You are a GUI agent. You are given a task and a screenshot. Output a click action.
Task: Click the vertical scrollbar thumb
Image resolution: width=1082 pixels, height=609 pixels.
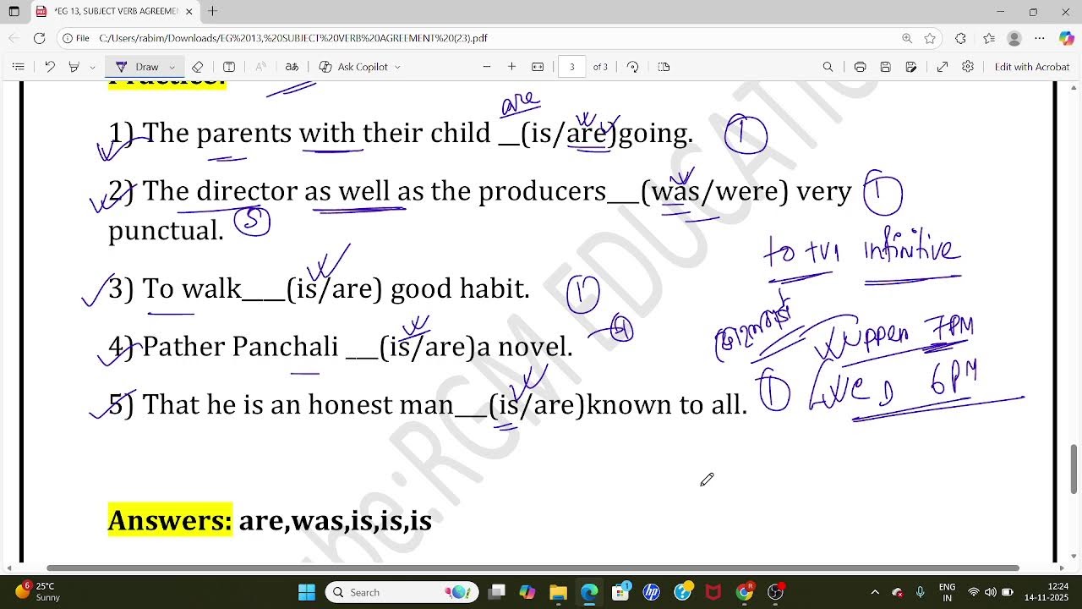[1075, 469]
